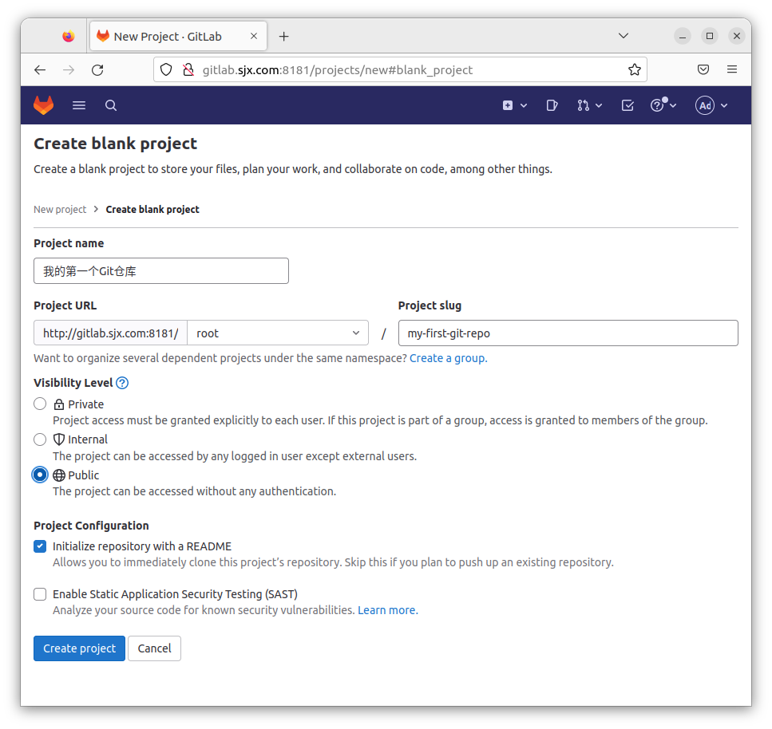The image size is (772, 729).
Task: Click the GitLab fox logo
Action: [x=43, y=105]
